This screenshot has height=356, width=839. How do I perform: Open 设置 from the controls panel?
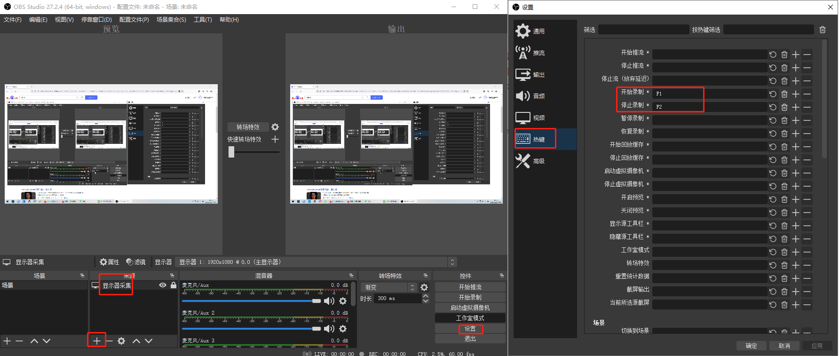click(470, 328)
